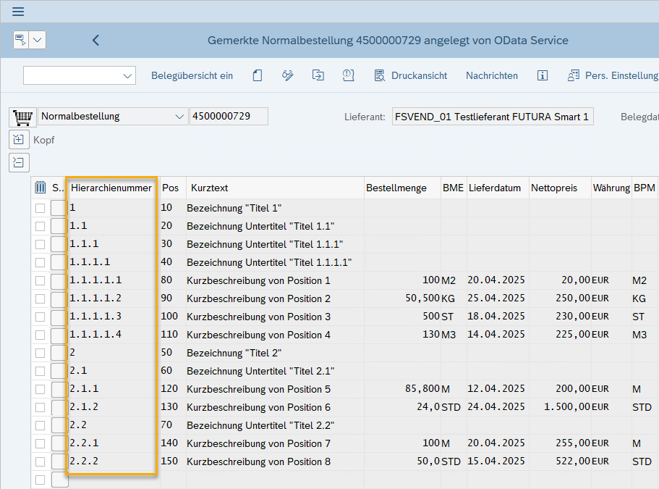Expand the item overview section below Kopf
Screen dimensions: 659x489
pyautogui.click(x=19, y=162)
